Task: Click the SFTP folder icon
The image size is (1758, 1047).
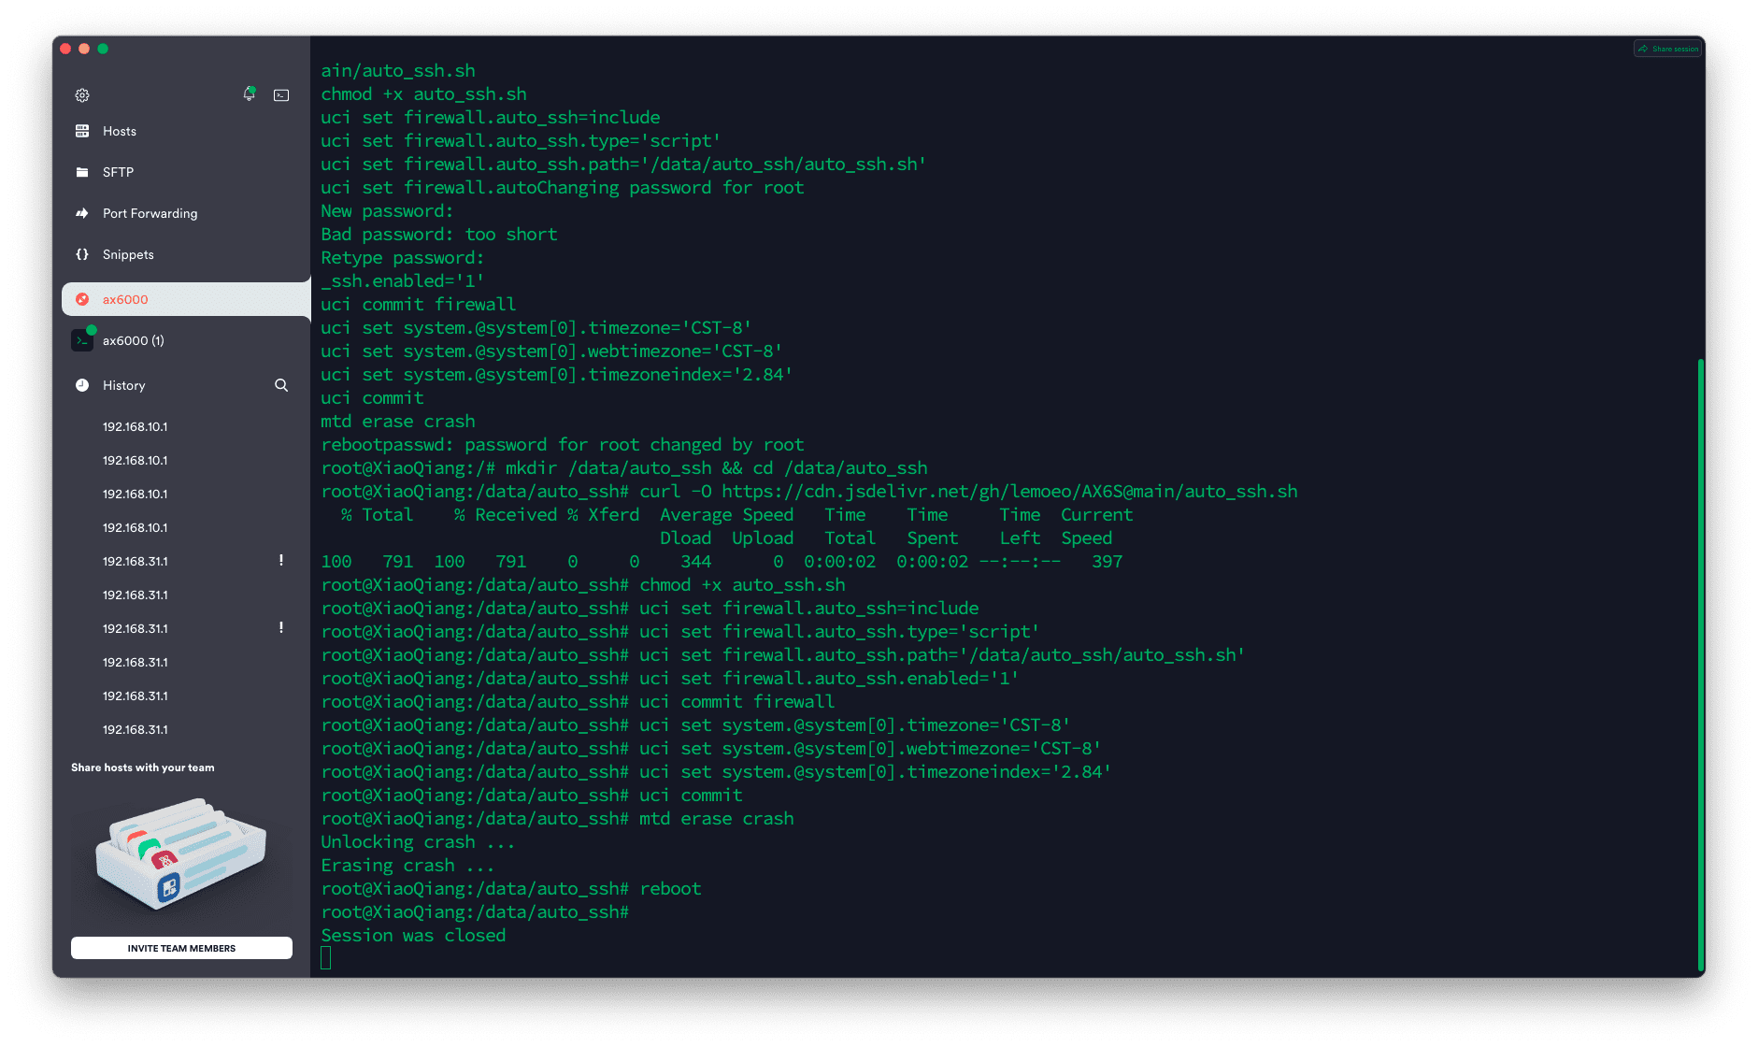Action: tap(82, 172)
